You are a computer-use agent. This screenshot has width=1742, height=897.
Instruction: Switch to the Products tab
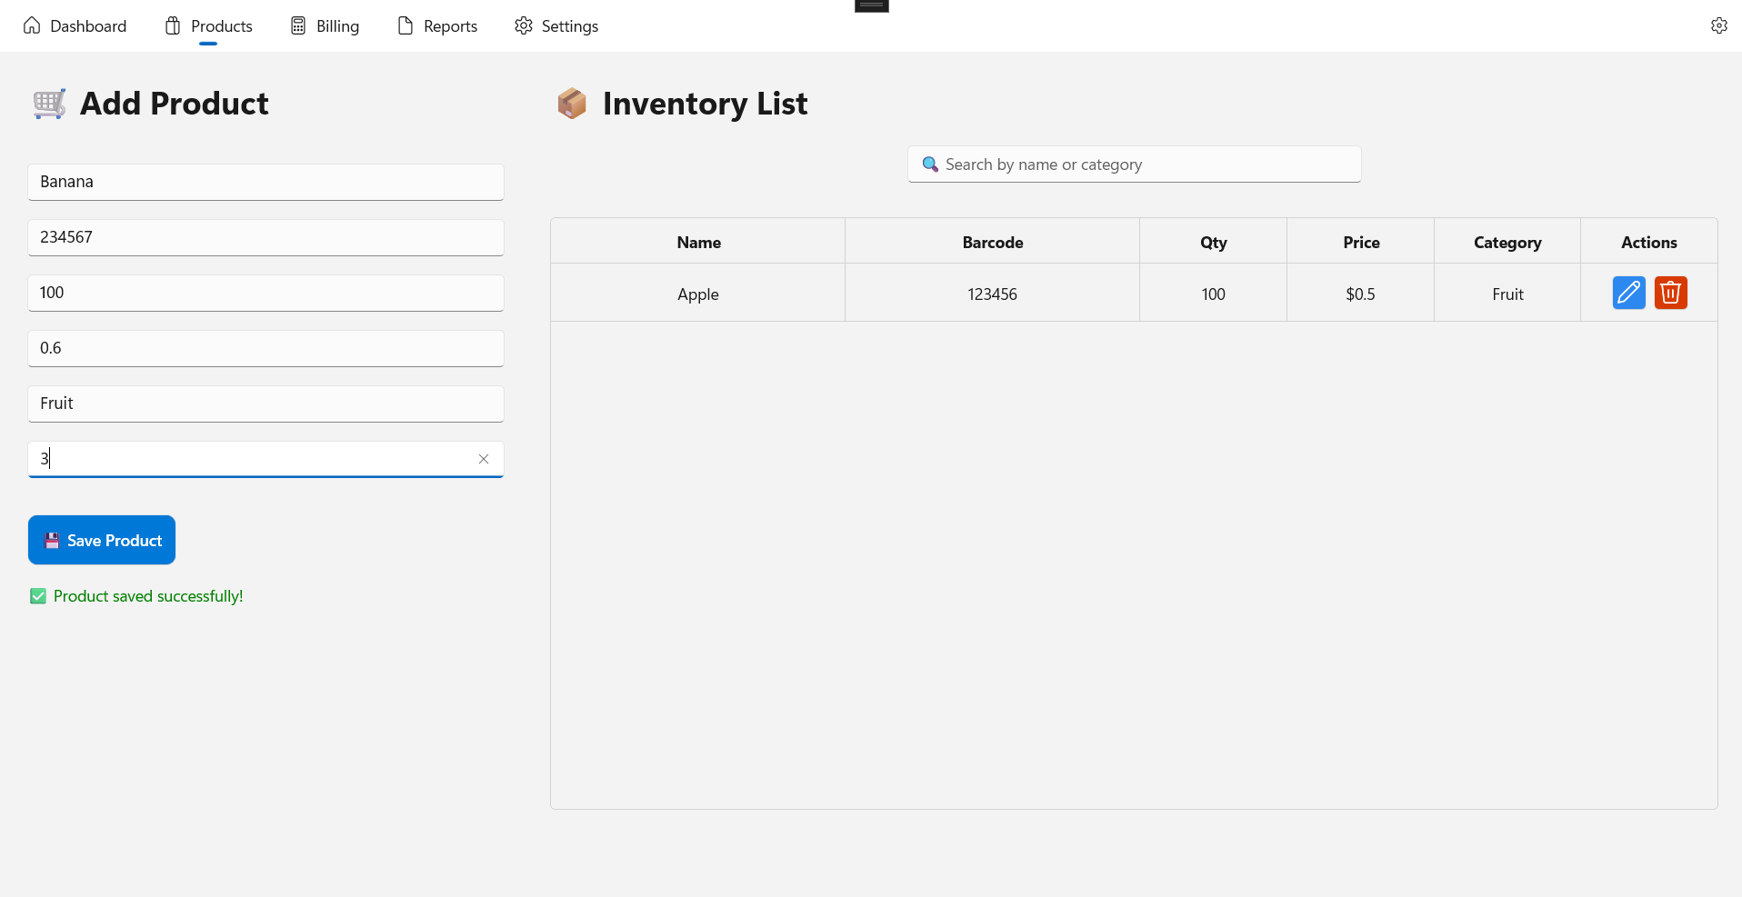[x=208, y=26]
